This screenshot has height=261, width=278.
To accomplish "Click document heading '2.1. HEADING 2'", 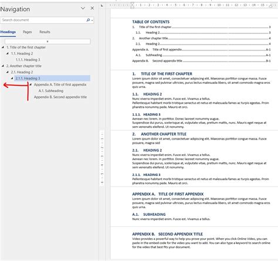I will click(147, 150).
